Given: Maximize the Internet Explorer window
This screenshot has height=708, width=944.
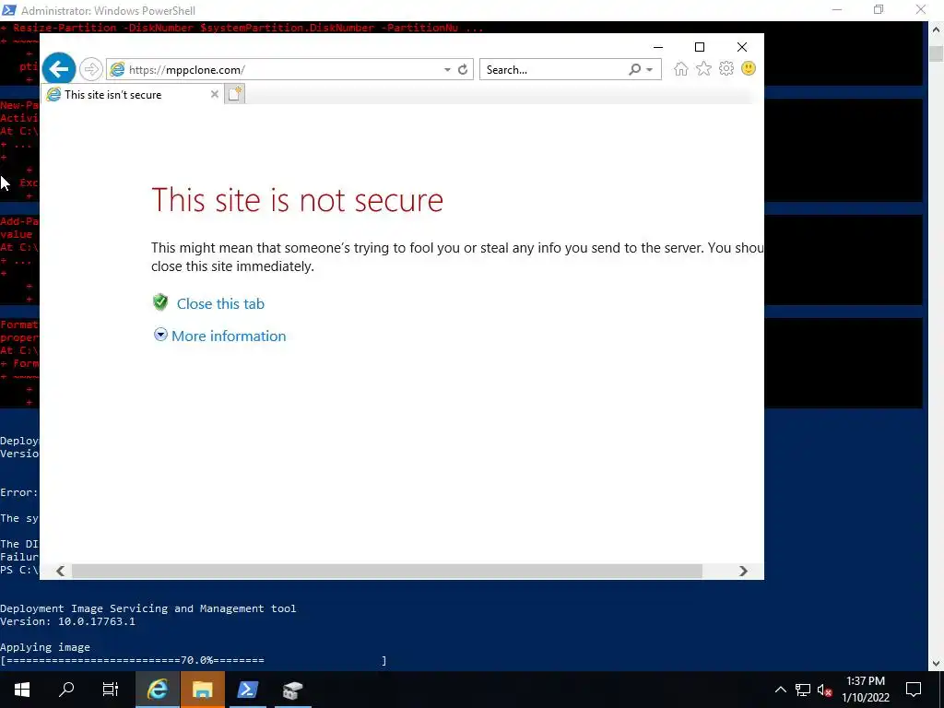Looking at the screenshot, I should click(700, 47).
